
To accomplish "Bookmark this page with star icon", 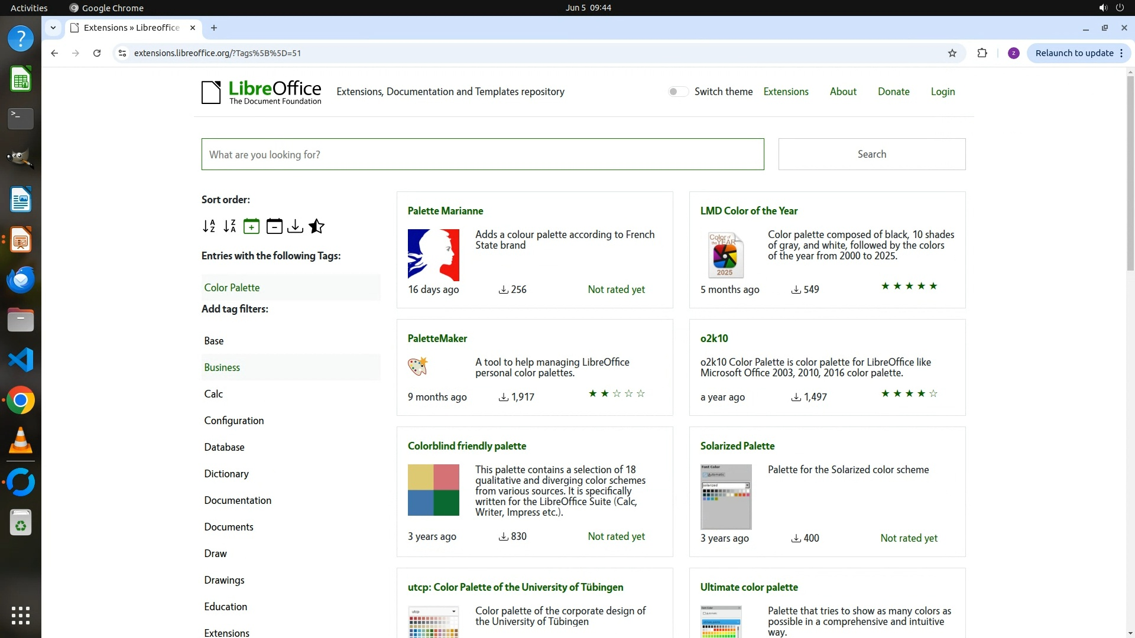I will tap(952, 53).
